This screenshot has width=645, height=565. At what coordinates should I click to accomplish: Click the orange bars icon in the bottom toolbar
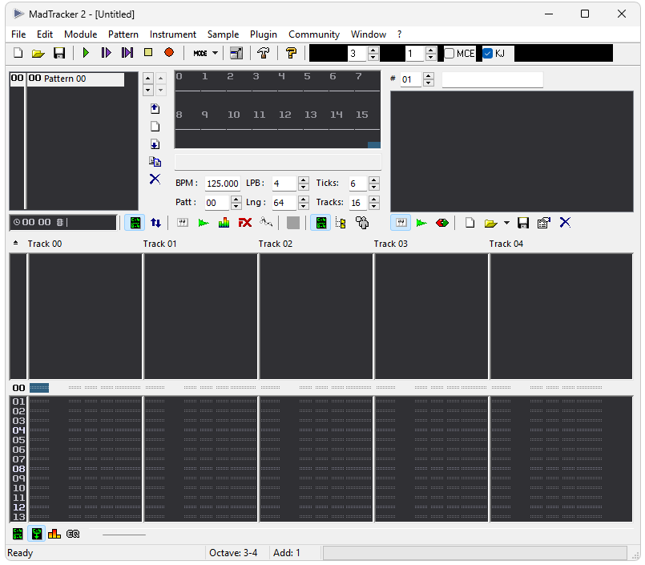click(x=54, y=534)
